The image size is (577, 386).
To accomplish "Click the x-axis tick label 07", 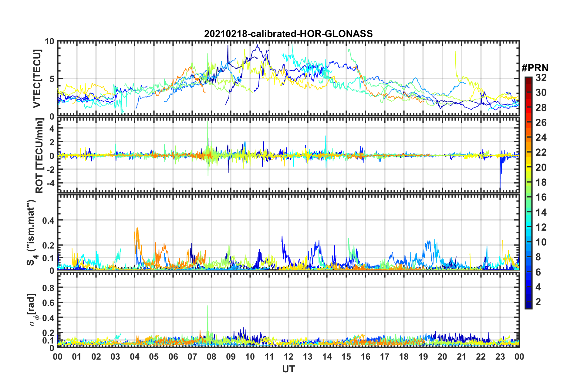I will click(x=192, y=357).
